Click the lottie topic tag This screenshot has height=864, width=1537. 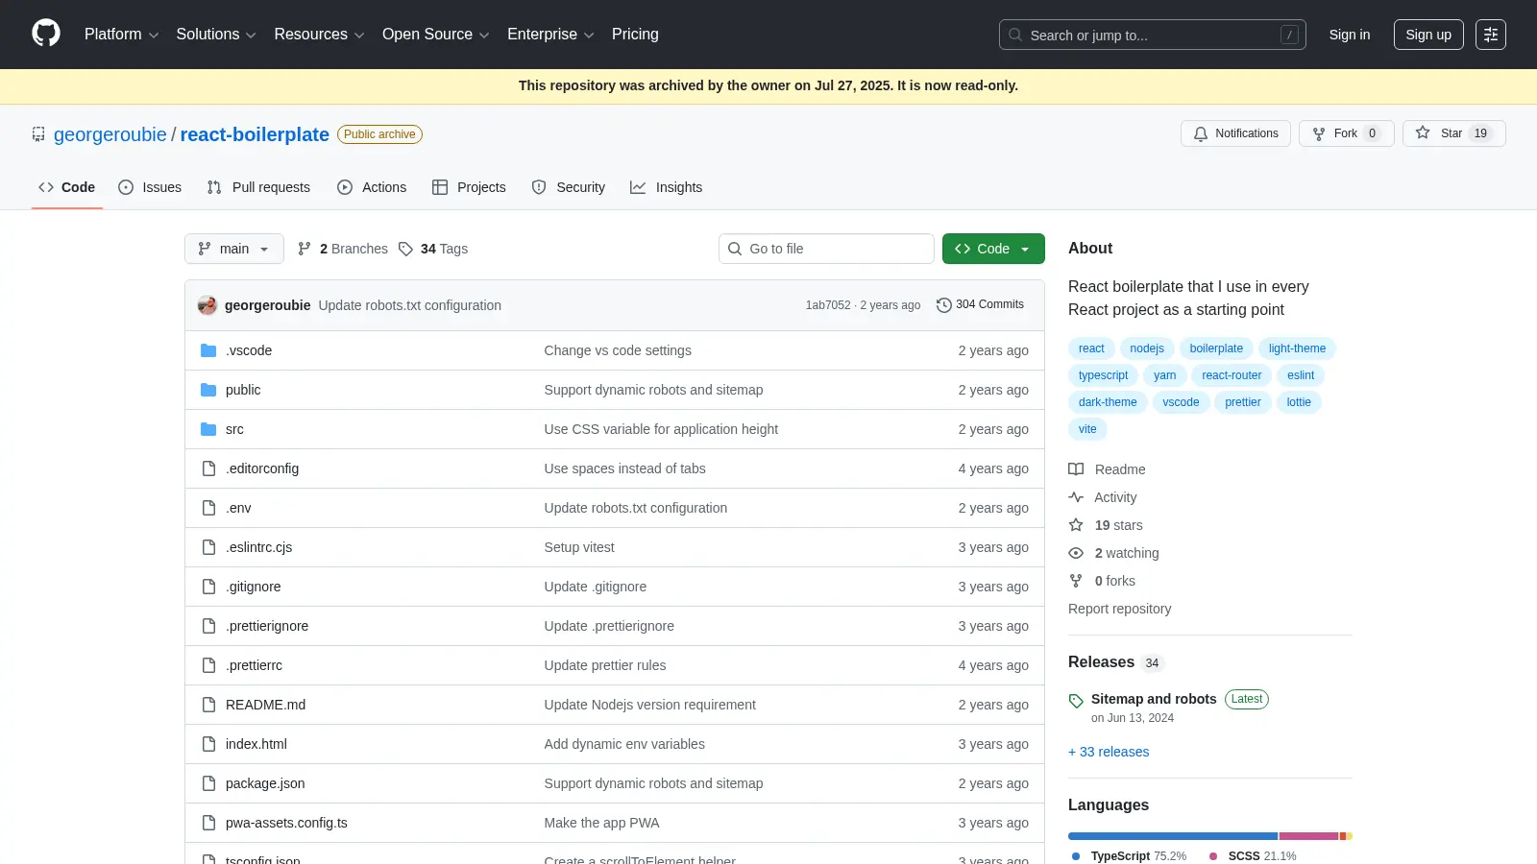1299,402
